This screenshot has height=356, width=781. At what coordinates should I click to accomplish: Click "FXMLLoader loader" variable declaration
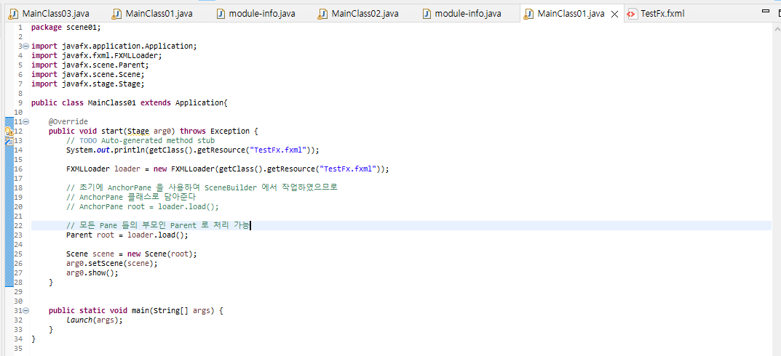pyautogui.click(x=103, y=169)
